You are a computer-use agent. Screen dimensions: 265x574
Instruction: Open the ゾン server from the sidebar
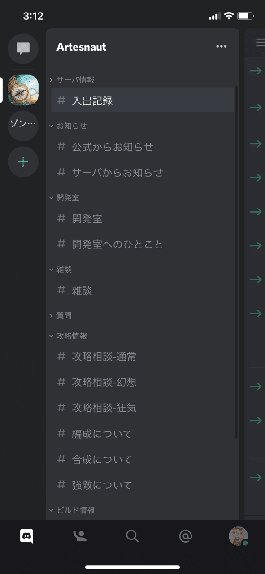pyautogui.click(x=23, y=126)
